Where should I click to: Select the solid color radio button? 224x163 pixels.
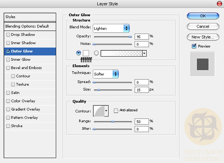pyautogui.click(x=78, y=53)
